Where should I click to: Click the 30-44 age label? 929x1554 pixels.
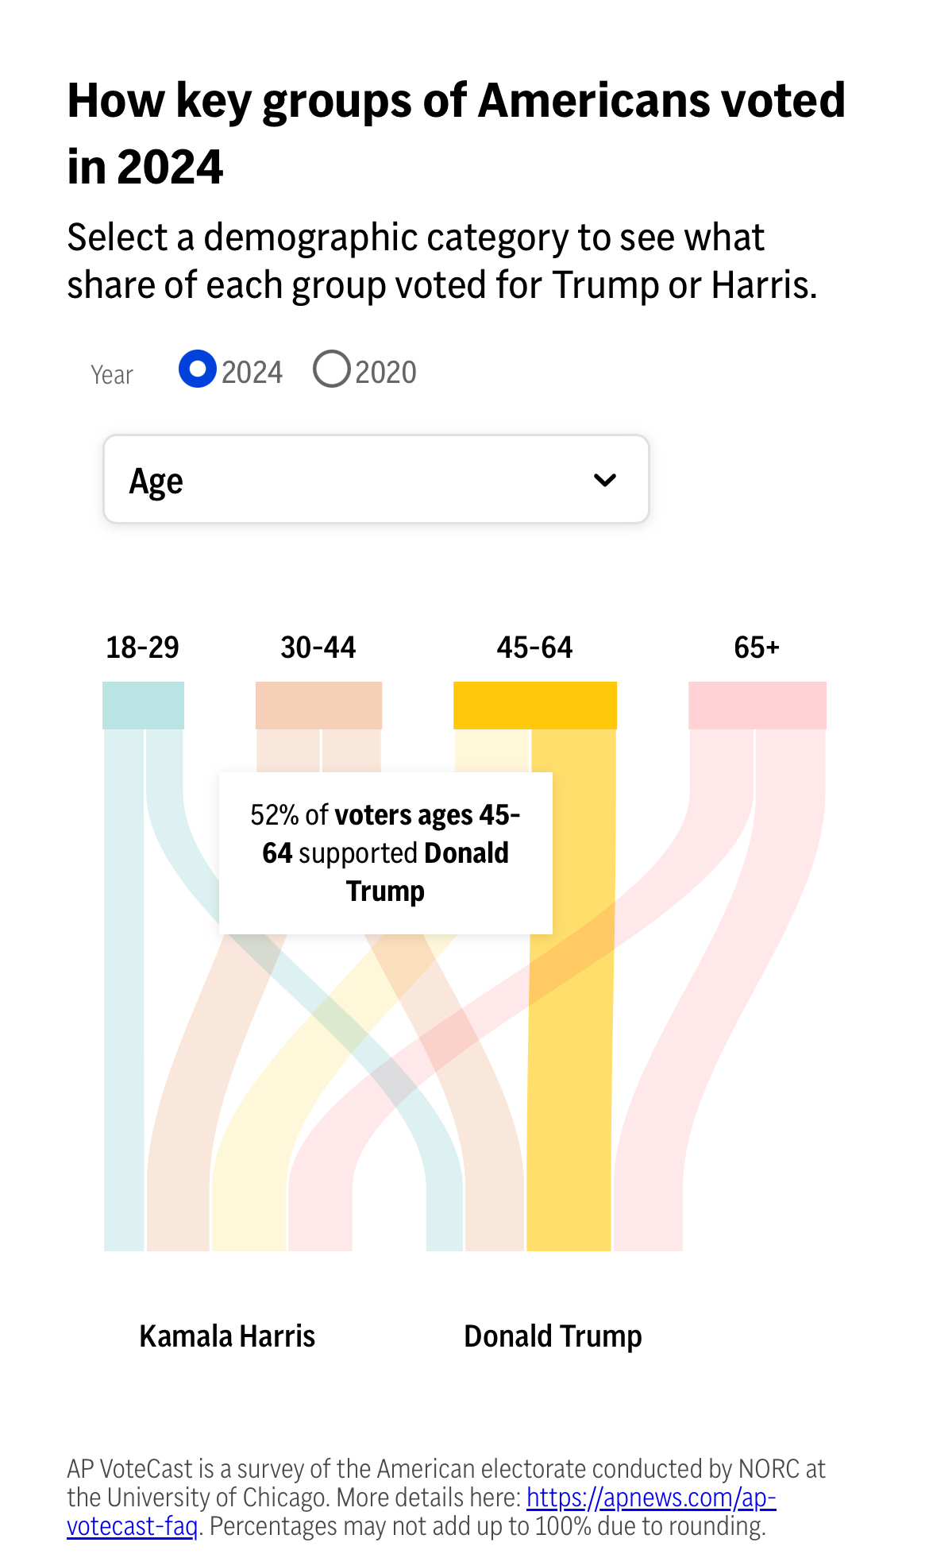(318, 647)
